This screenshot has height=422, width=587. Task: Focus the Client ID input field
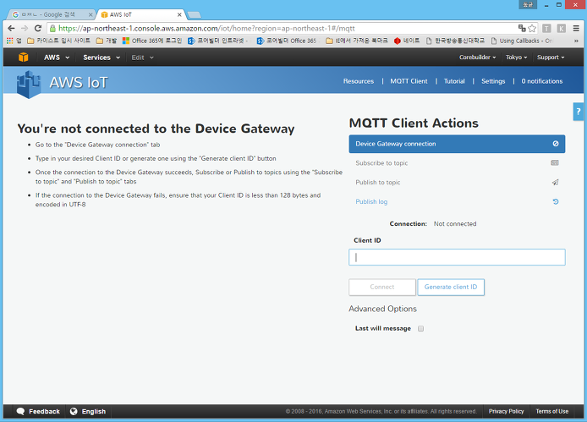click(x=457, y=257)
